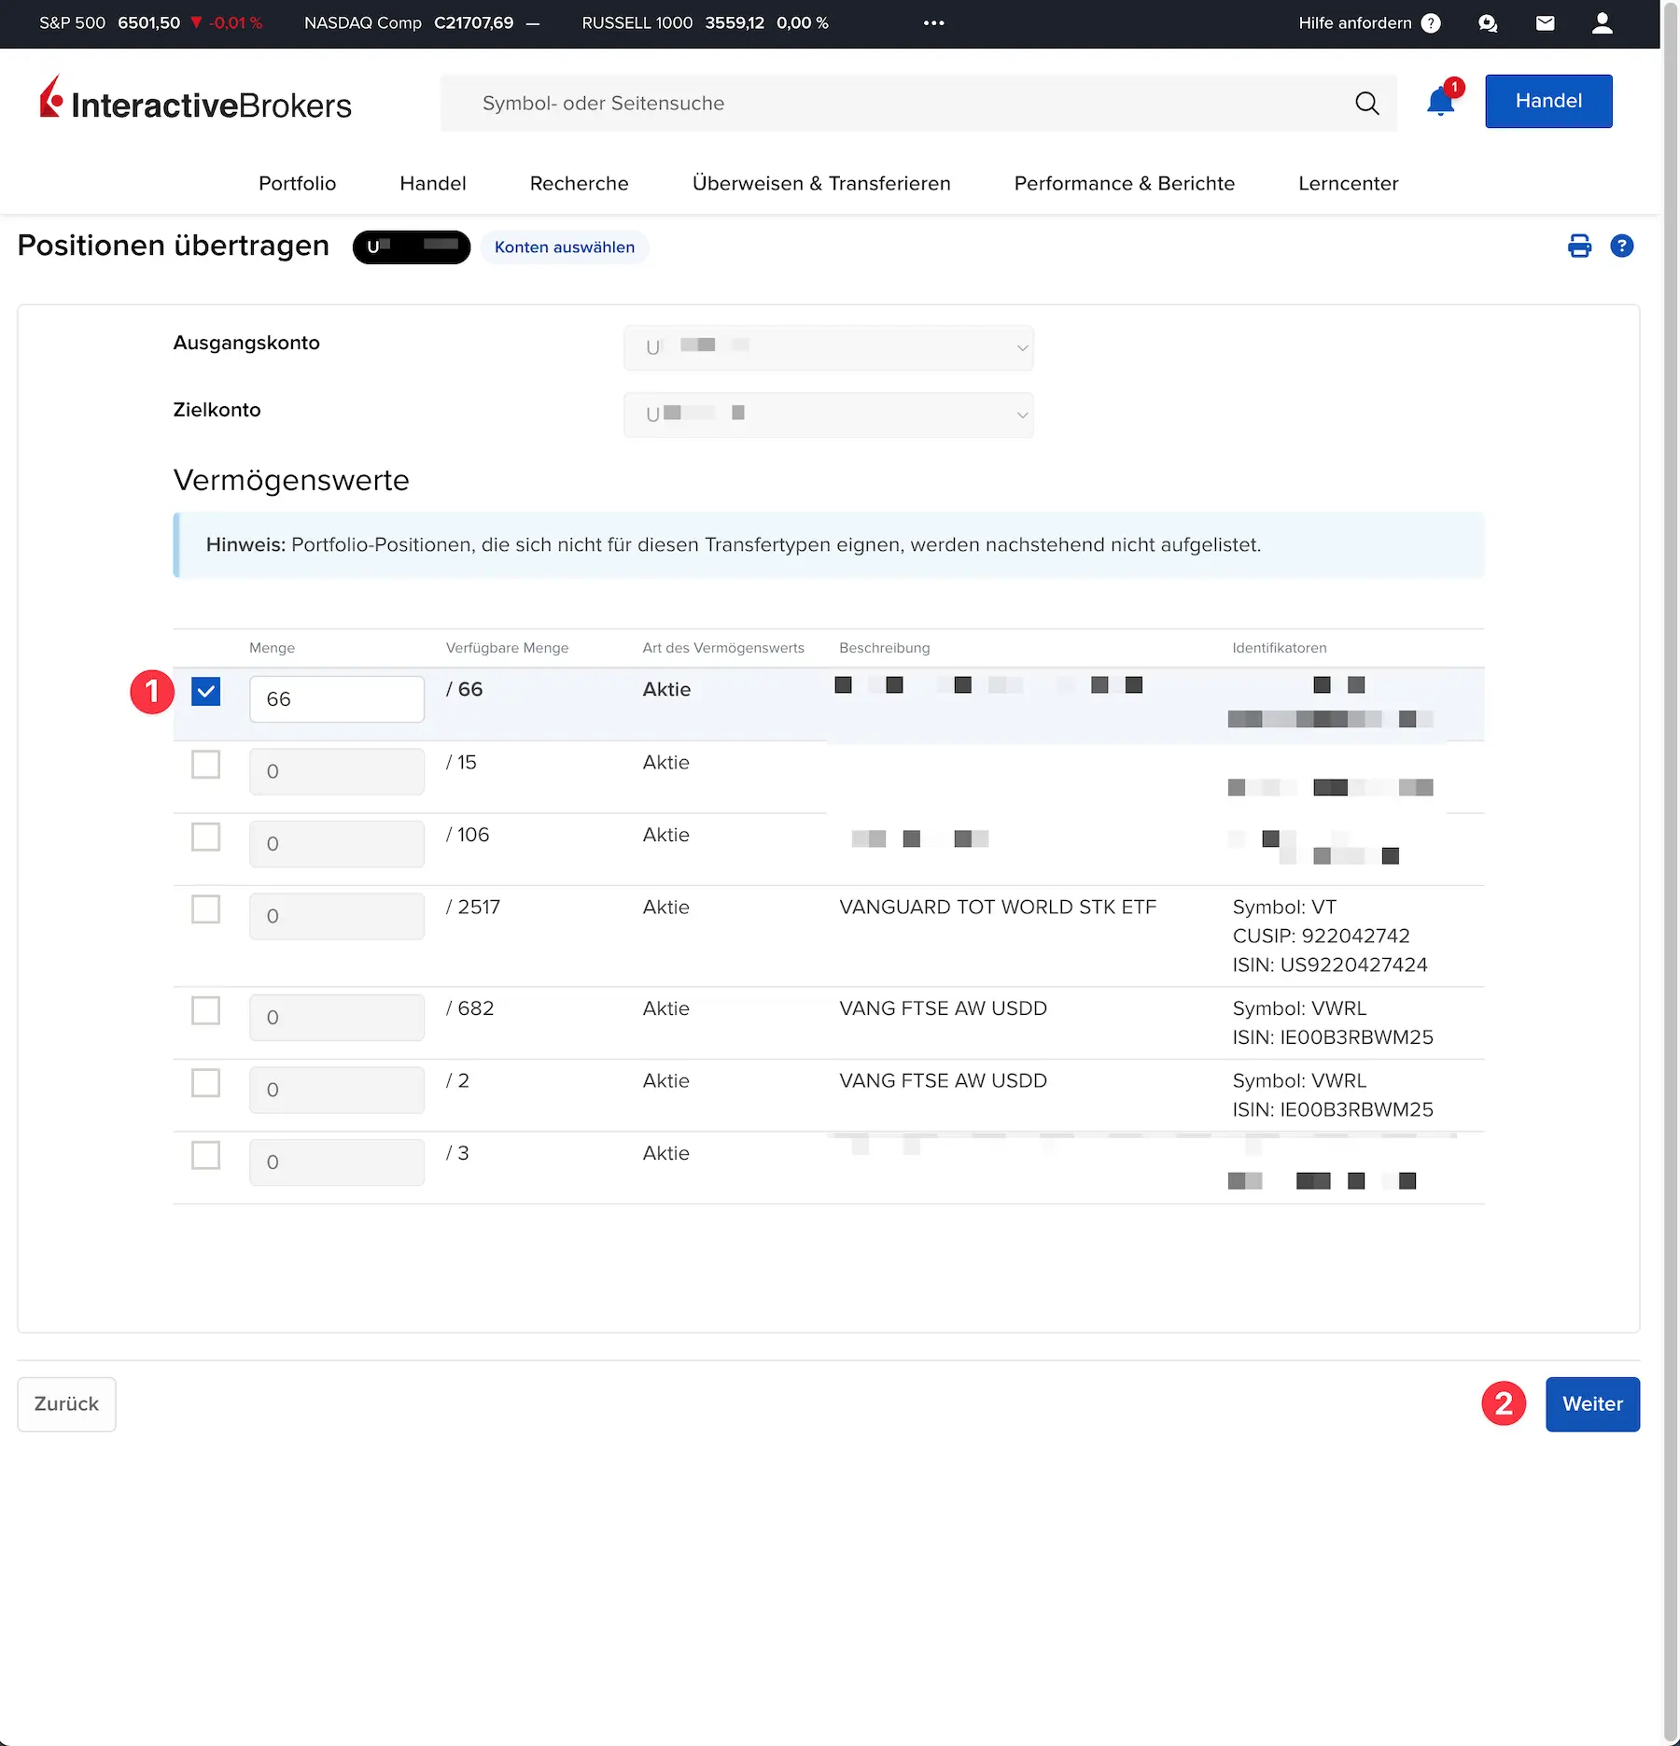Click the black account ID pill
1680x1746 pixels.
[x=412, y=247]
